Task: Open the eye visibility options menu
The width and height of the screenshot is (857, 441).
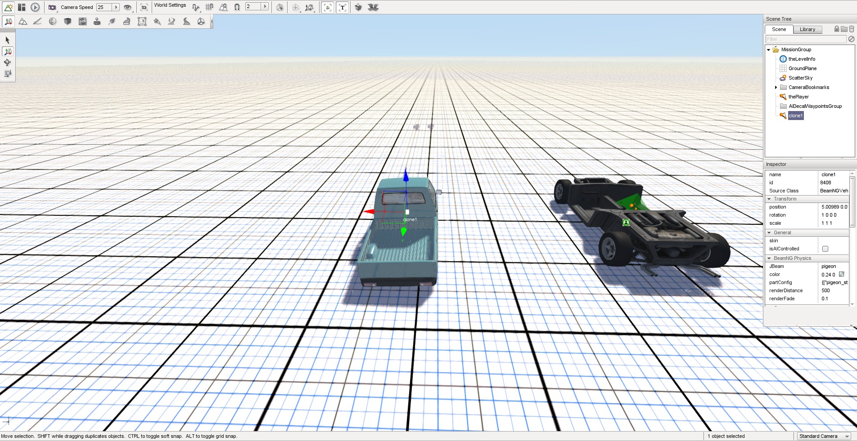Action: point(128,7)
